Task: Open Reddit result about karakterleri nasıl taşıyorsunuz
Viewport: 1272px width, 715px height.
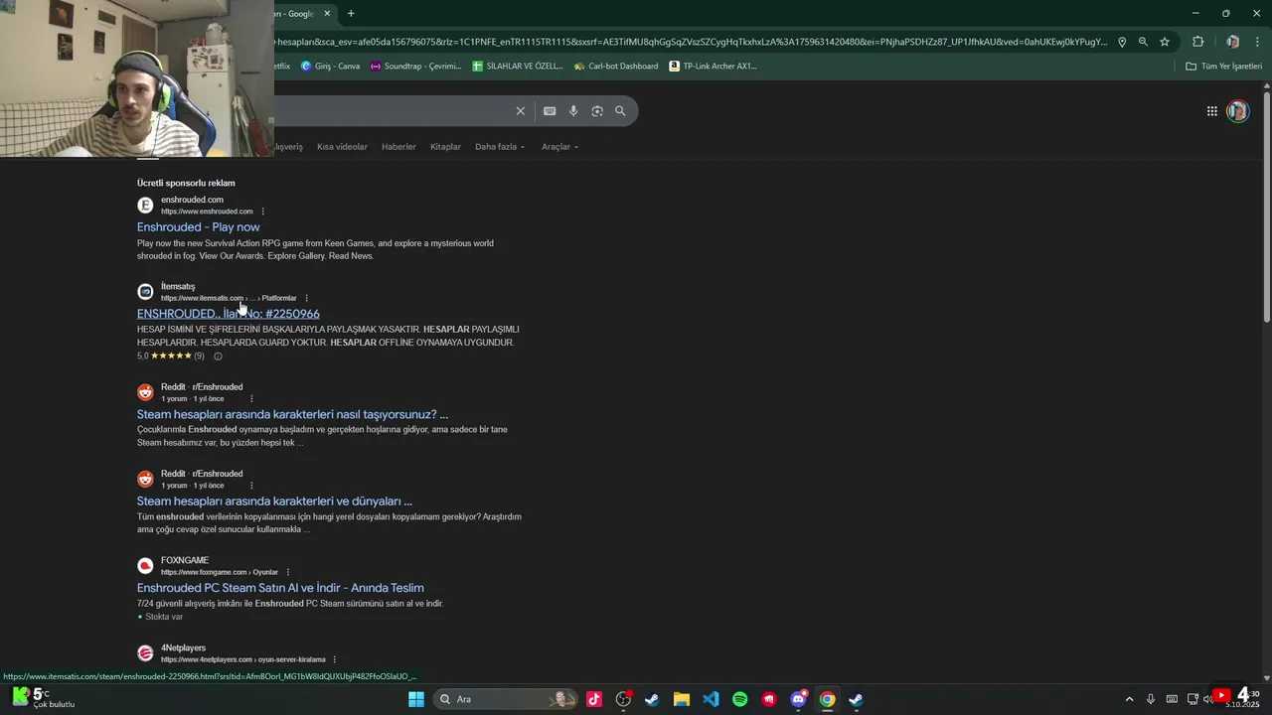Action: click(292, 414)
